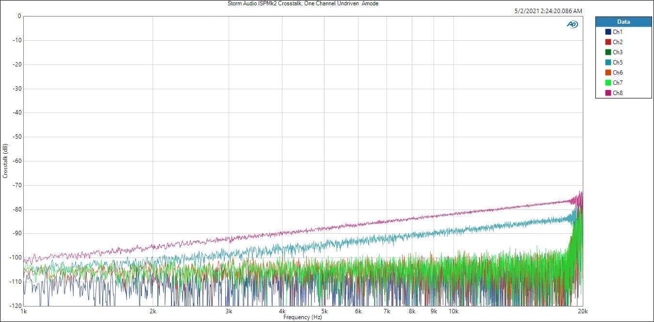This screenshot has width=654, height=322.
Task: Click the Storm Audio ISPMk2 Crosstalk chart title
Action: [x=303, y=3]
